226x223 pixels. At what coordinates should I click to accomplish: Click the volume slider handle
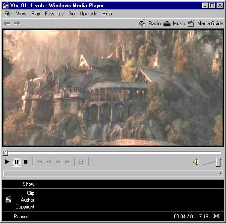pos(218,162)
